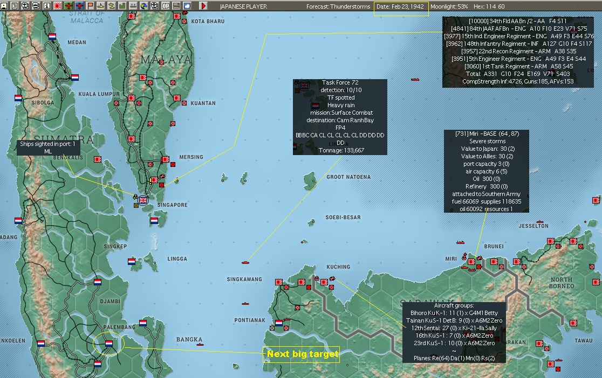
Task: Click the weather cloud toolbar icon
Action: pos(187,6)
